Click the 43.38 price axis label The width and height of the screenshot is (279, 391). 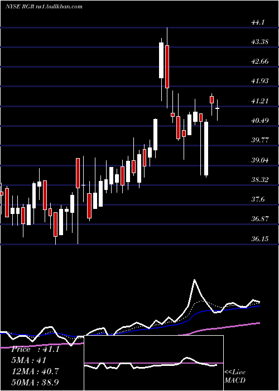tap(260, 42)
